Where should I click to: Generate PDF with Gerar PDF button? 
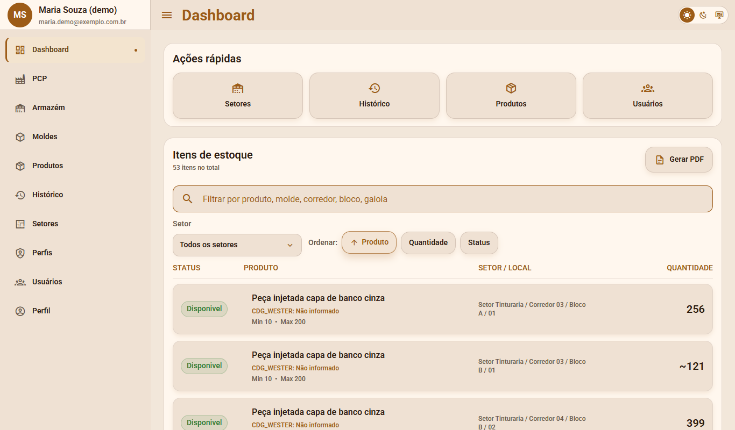click(x=679, y=160)
